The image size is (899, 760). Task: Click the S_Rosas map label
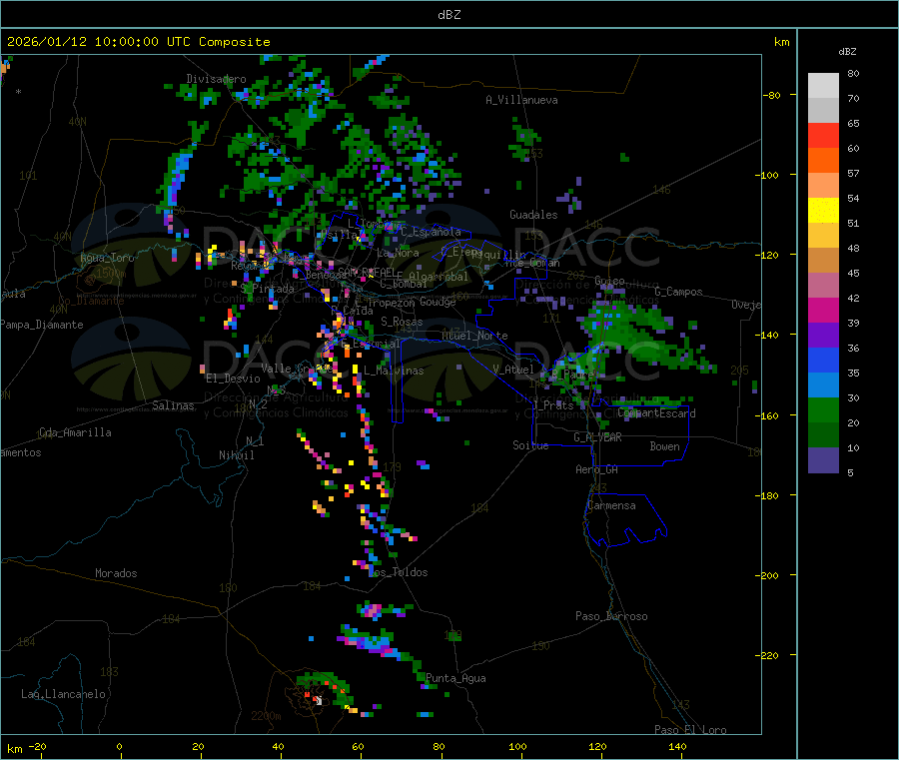pyautogui.click(x=402, y=322)
